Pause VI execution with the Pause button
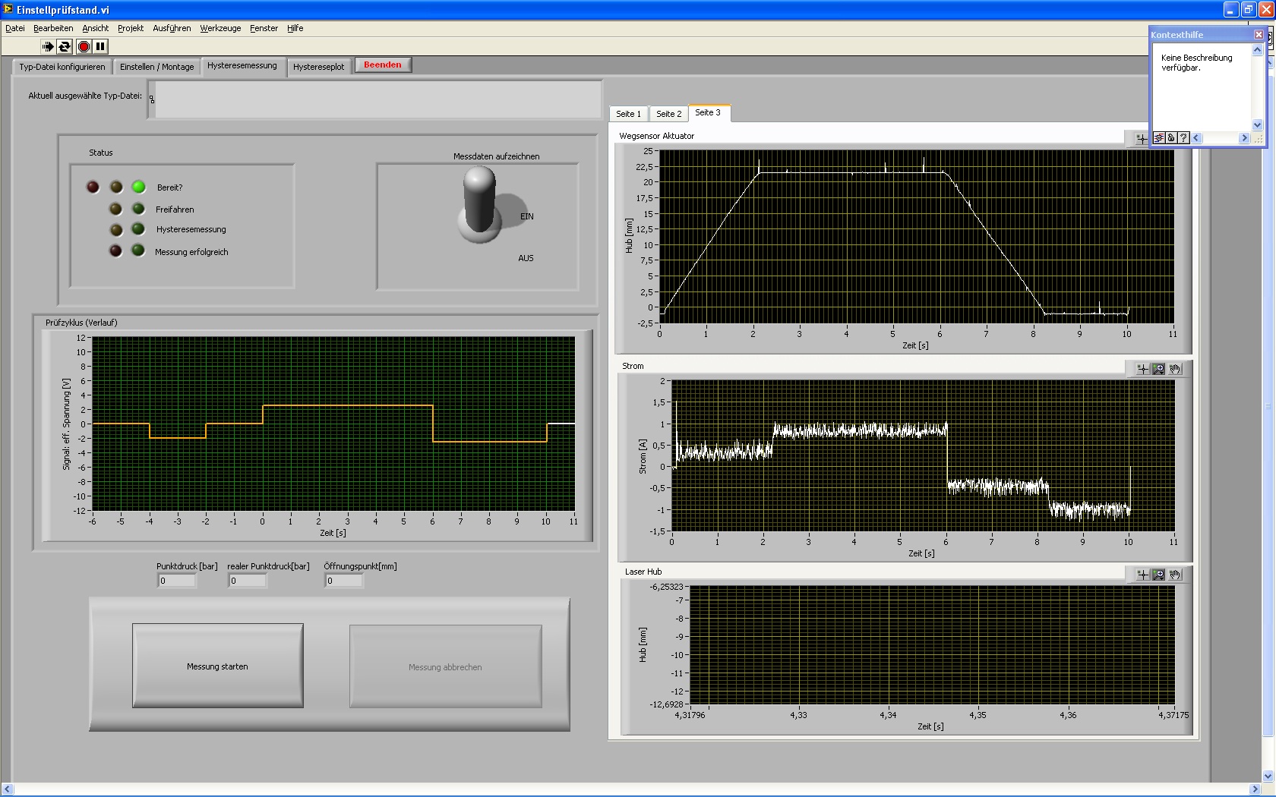Screen dimensions: 1276x797 (x=100, y=46)
